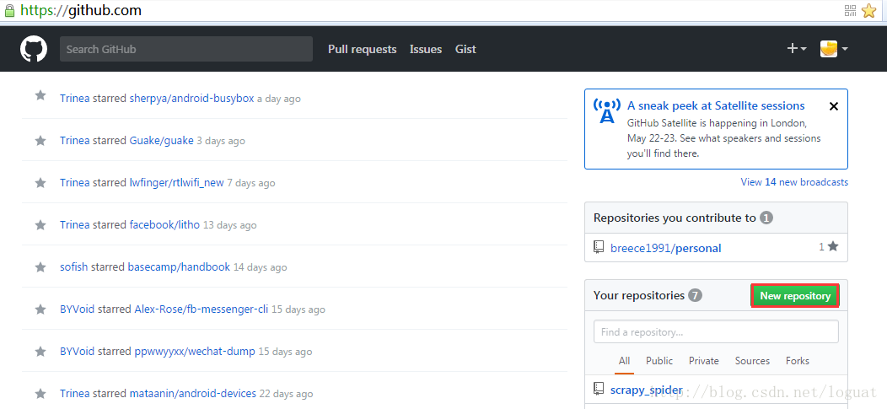
Task: Open ppwwyyxx/wechat-dump repository link
Action: click(x=195, y=352)
